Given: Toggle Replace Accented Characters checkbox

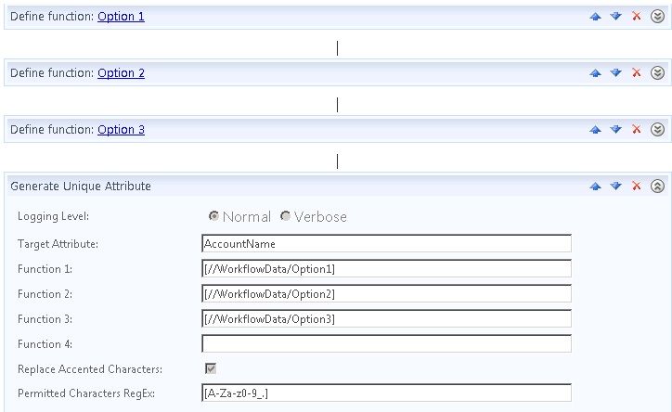Looking at the screenshot, I should point(211,368).
